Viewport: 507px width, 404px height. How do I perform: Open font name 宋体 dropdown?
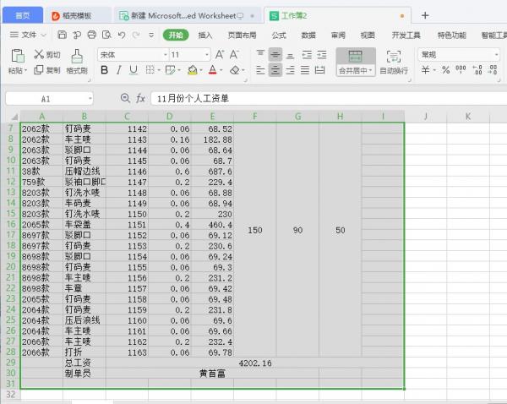coord(166,55)
